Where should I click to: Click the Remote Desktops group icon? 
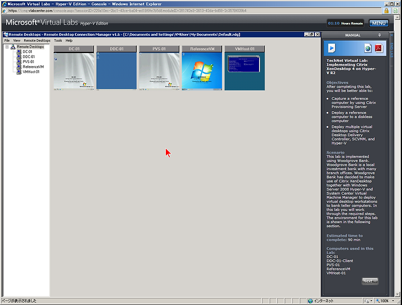pyautogui.click(x=13, y=47)
